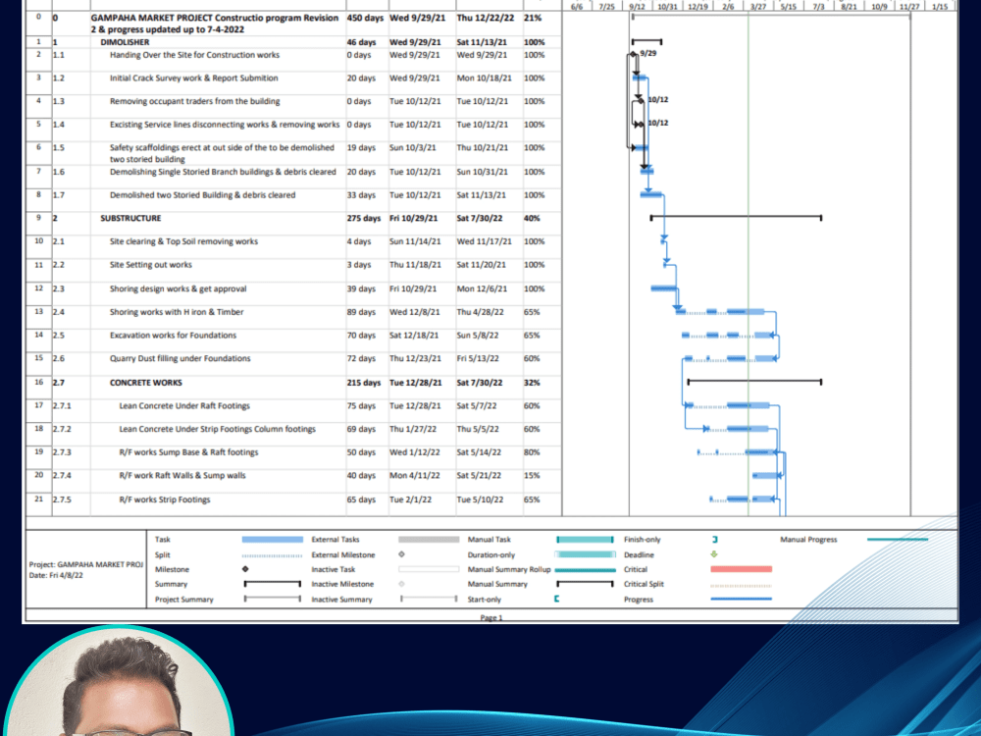The image size is (981, 736).
Task: Click the Start-only bracket legend icon
Action: (557, 599)
